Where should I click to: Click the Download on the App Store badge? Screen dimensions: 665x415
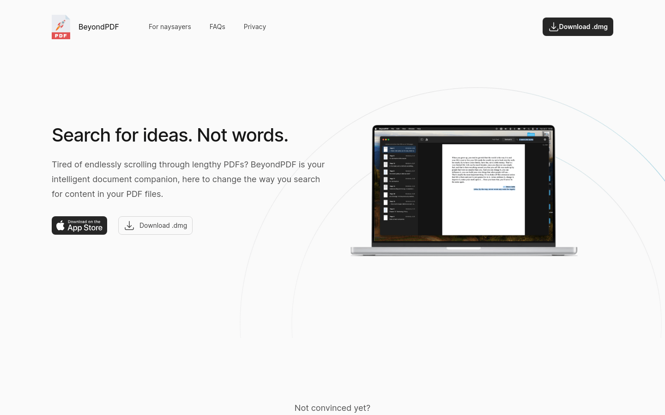tap(79, 225)
